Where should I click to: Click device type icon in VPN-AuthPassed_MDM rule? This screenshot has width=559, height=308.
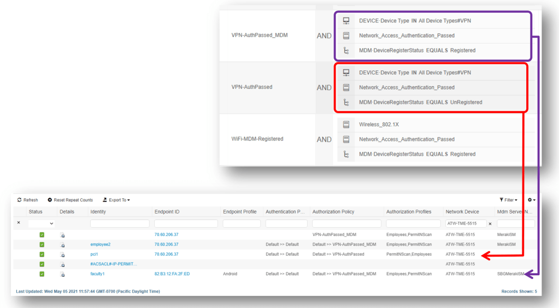point(346,21)
